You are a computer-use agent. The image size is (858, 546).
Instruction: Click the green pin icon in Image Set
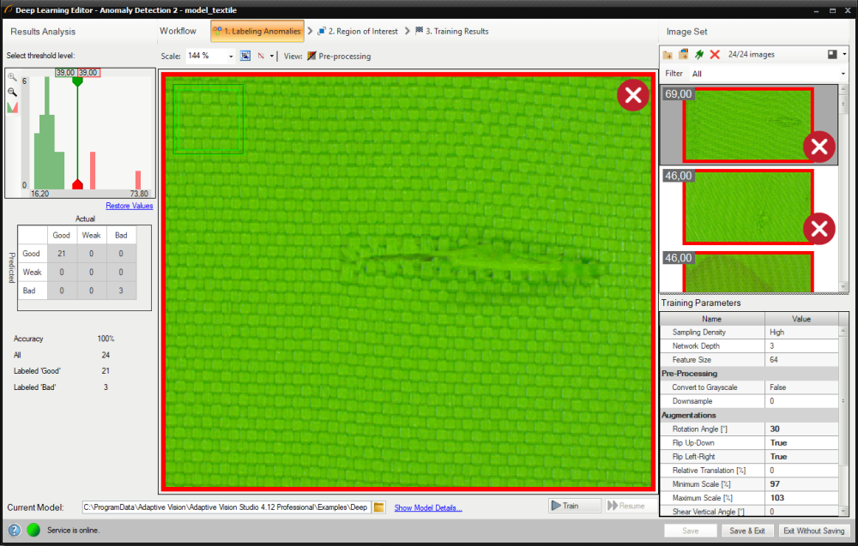(699, 55)
